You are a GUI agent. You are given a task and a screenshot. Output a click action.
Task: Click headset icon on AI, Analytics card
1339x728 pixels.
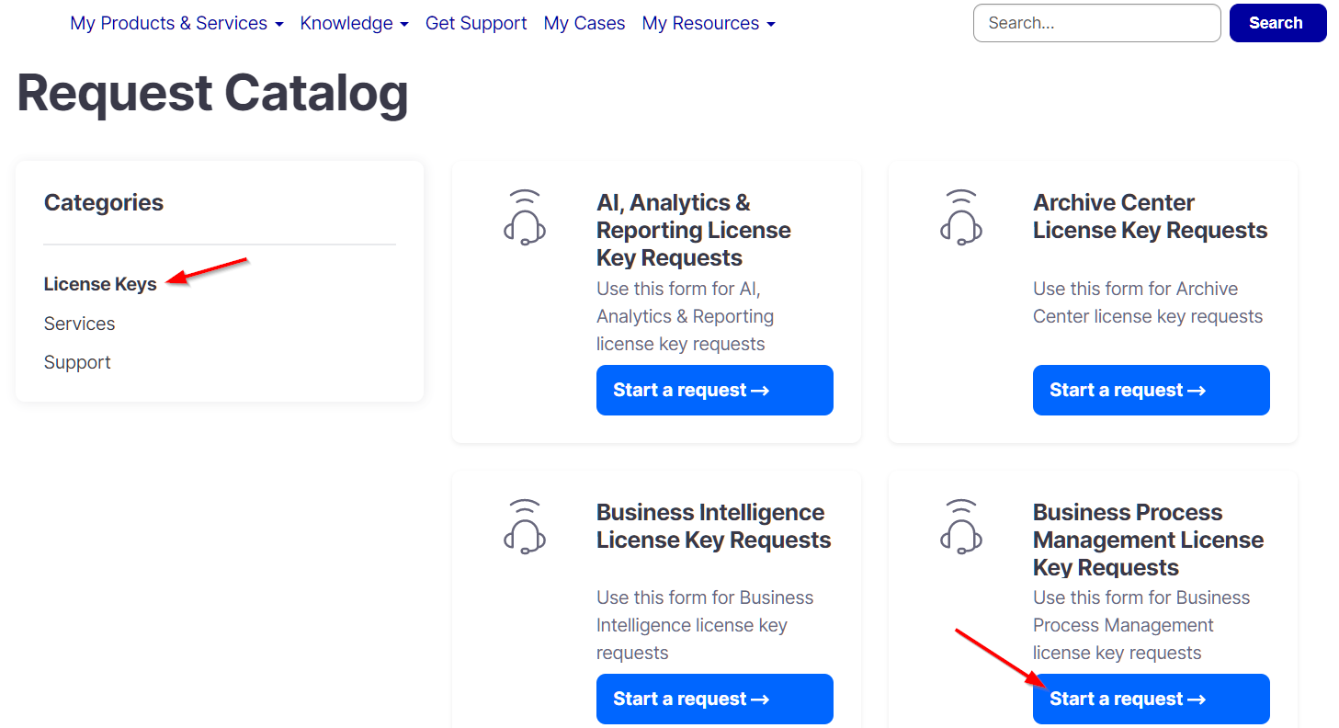[x=525, y=218]
